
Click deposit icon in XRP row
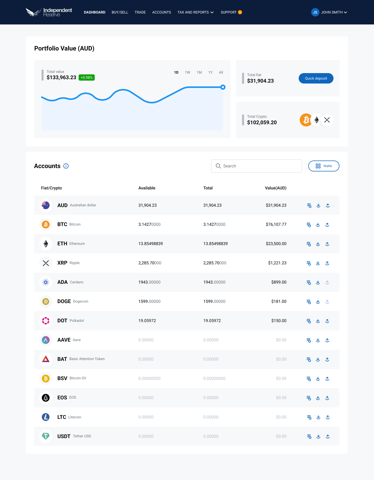[x=318, y=263]
